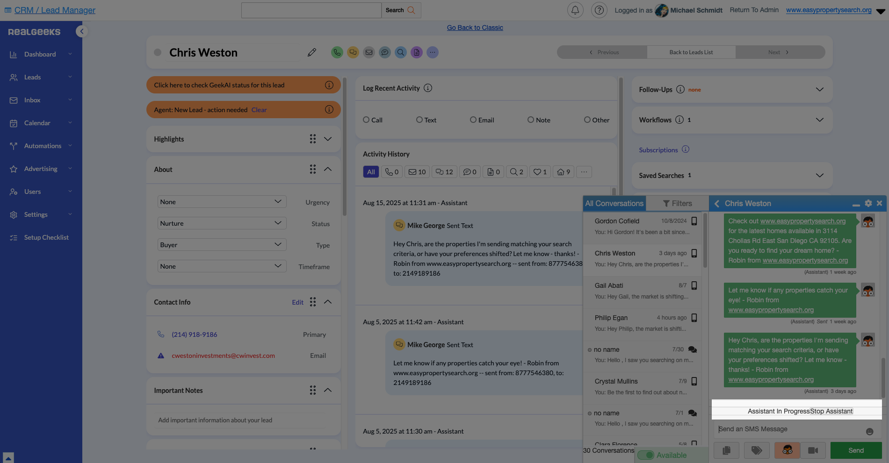
Task: Click the blue magnifier search icon in lead header
Action: click(x=401, y=52)
